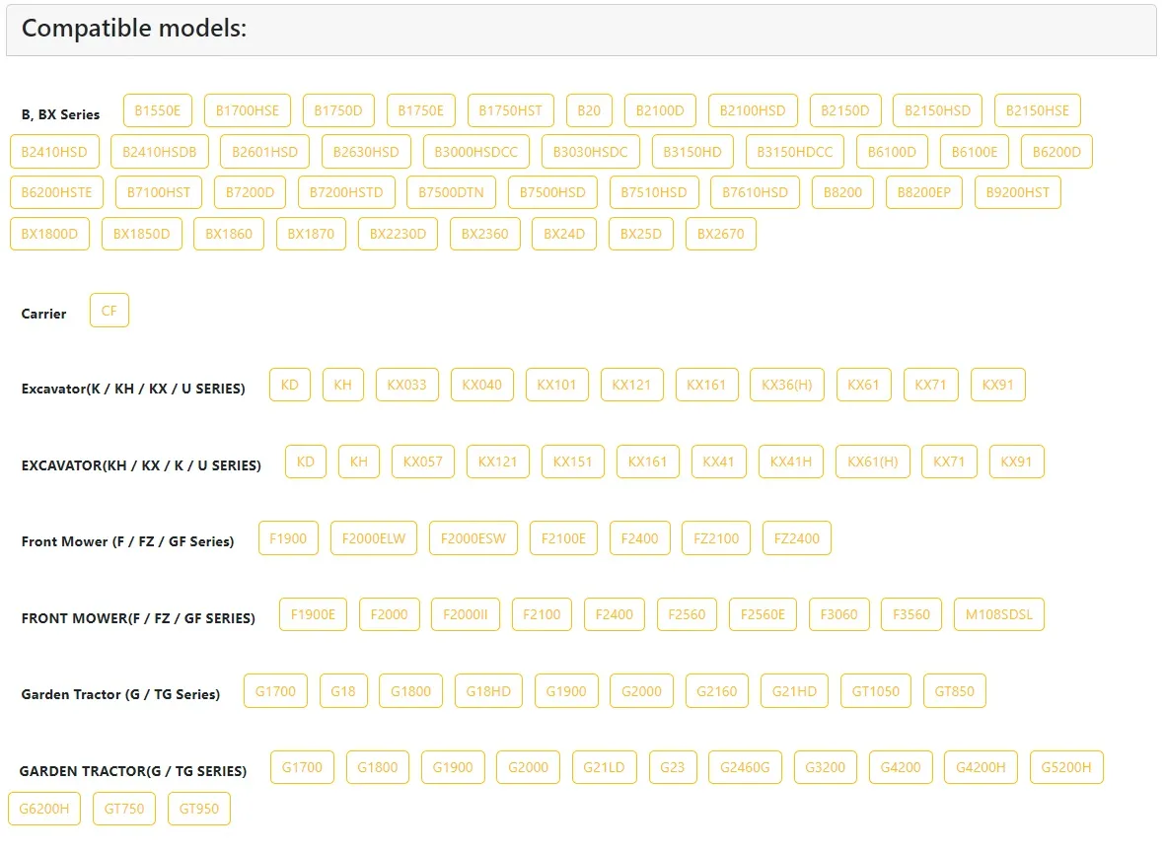Select the B6200HSTE model tag

(56, 192)
